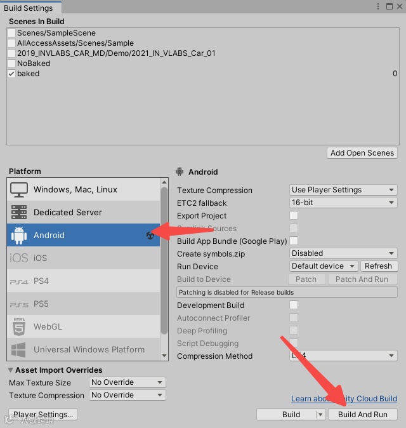The height and width of the screenshot is (428, 406).
Task: Click the platform list scrollbar thumb
Action: pyautogui.click(x=164, y=260)
